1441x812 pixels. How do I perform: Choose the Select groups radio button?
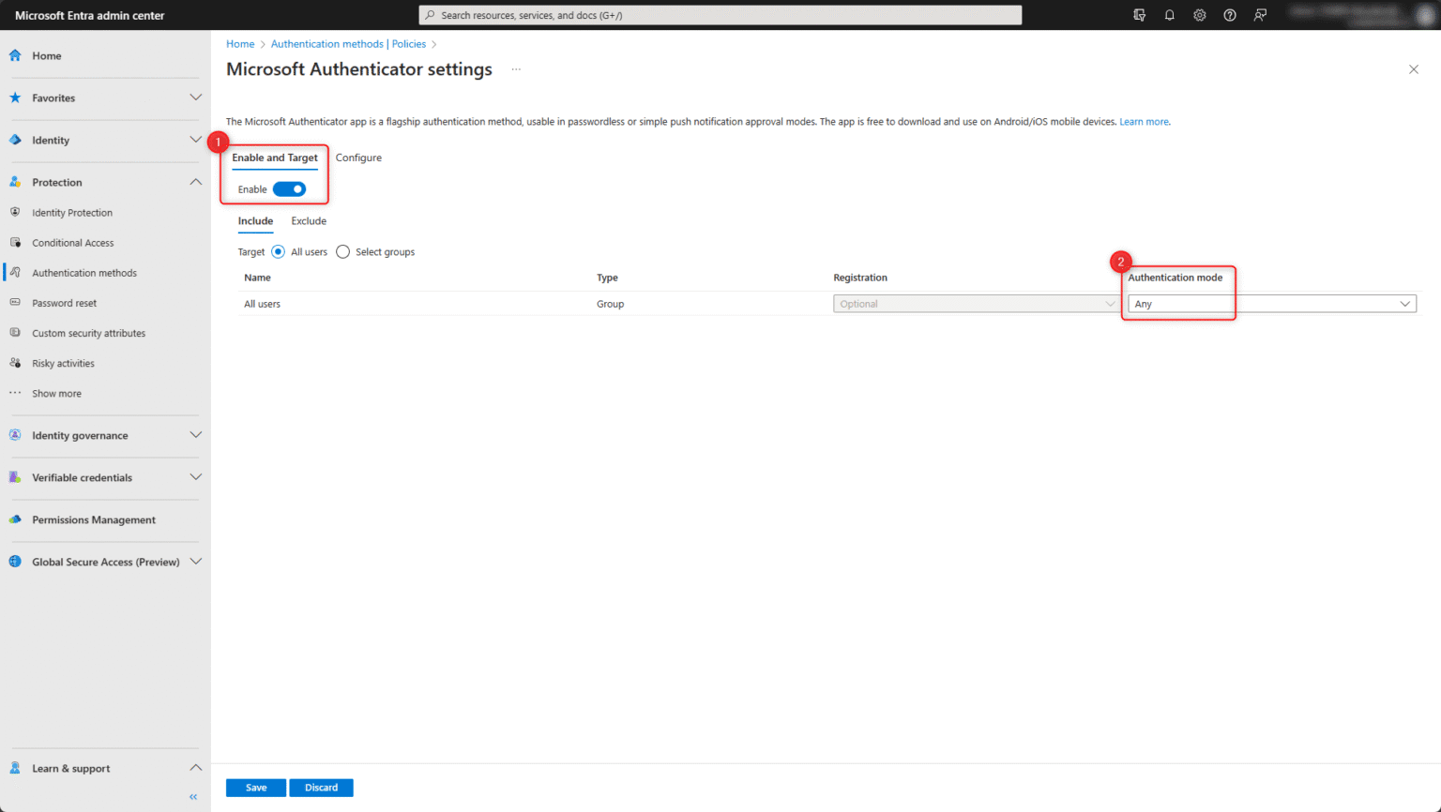click(x=342, y=251)
